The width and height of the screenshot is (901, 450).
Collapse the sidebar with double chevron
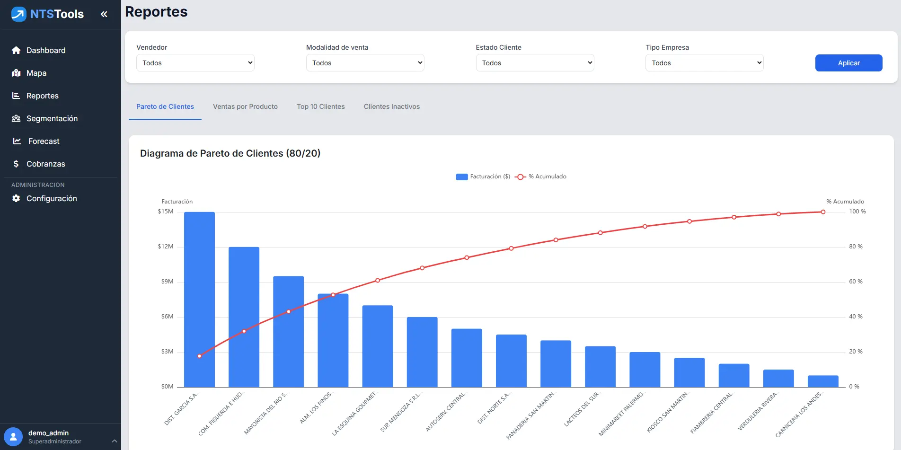click(104, 14)
